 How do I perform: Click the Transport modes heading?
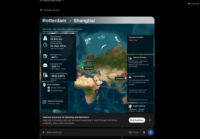136,37
